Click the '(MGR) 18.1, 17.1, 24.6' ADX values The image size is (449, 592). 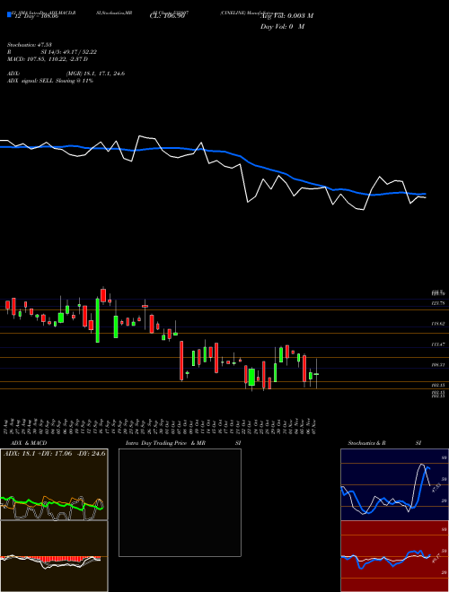tap(95, 74)
